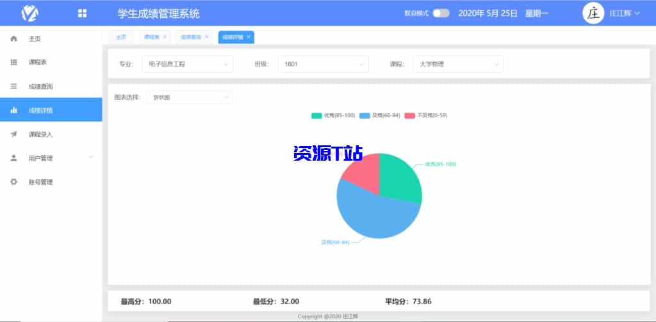Open the 课程 dropdown showing 大学物理
Screen dimensions: 656x322
(459, 64)
